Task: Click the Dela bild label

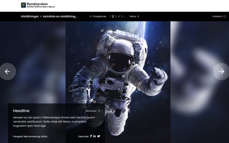Action: [83, 137]
